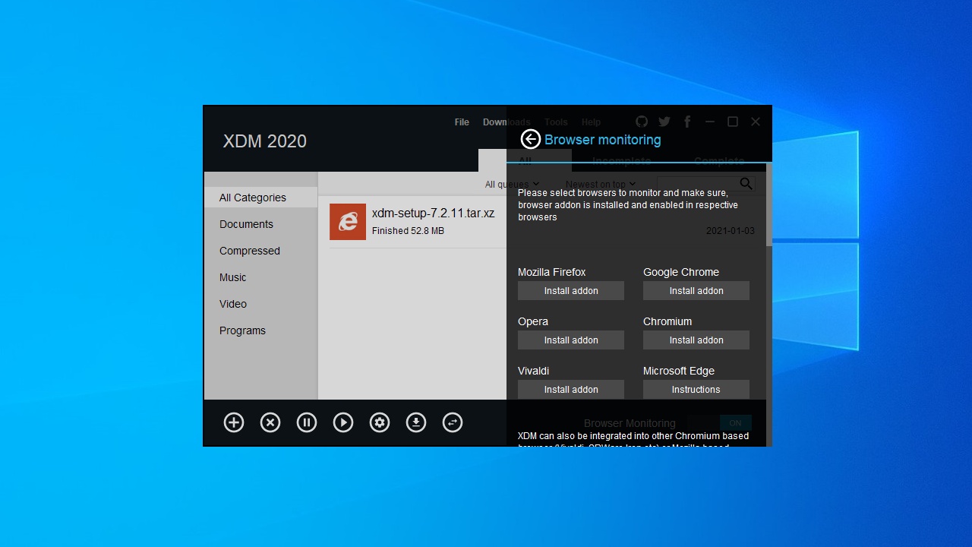The width and height of the screenshot is (972, 547).
Task: Open video downloader arrow icon
Action: (x=416, y=423)
